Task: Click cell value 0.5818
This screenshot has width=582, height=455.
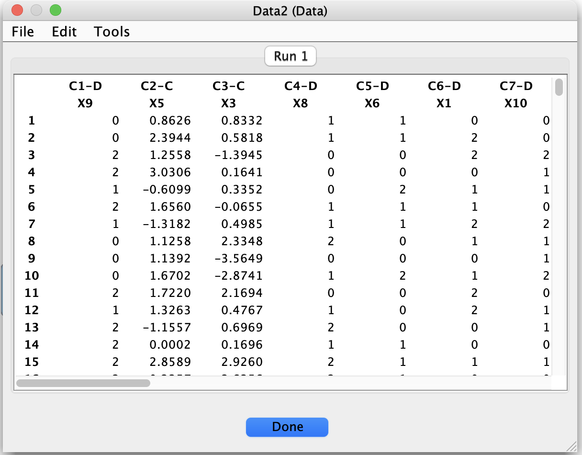Action: tap(242, 138)
